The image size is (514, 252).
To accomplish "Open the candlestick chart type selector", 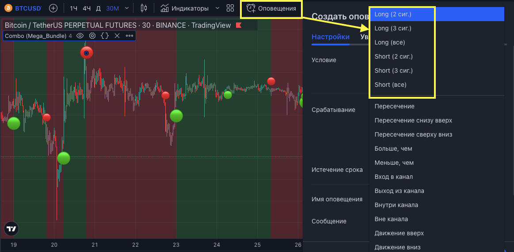I will coord(144,8).
